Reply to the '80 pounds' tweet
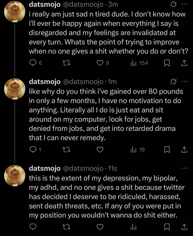Screen dimensions: 193x236 coord(33,149)
